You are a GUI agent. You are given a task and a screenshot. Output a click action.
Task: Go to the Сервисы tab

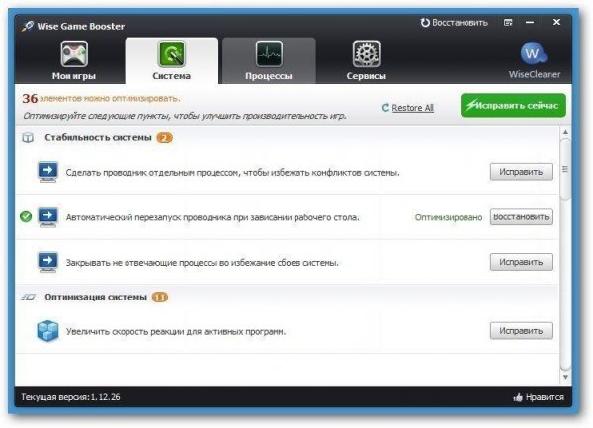(366, 61)
